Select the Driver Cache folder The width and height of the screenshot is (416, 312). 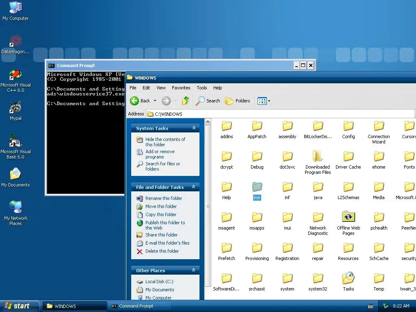pyautogui.click(x=348, y=160)
